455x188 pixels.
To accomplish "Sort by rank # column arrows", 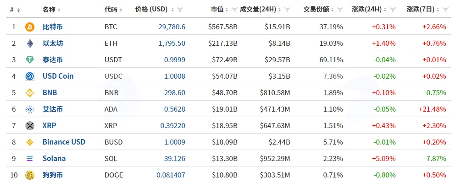I will (x=18, y=10).
